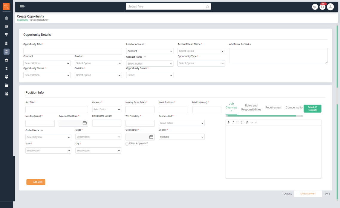Open the funnel filter sidebar icon
The width and height of the screenshot is (340, 208).
pos(7,35)
